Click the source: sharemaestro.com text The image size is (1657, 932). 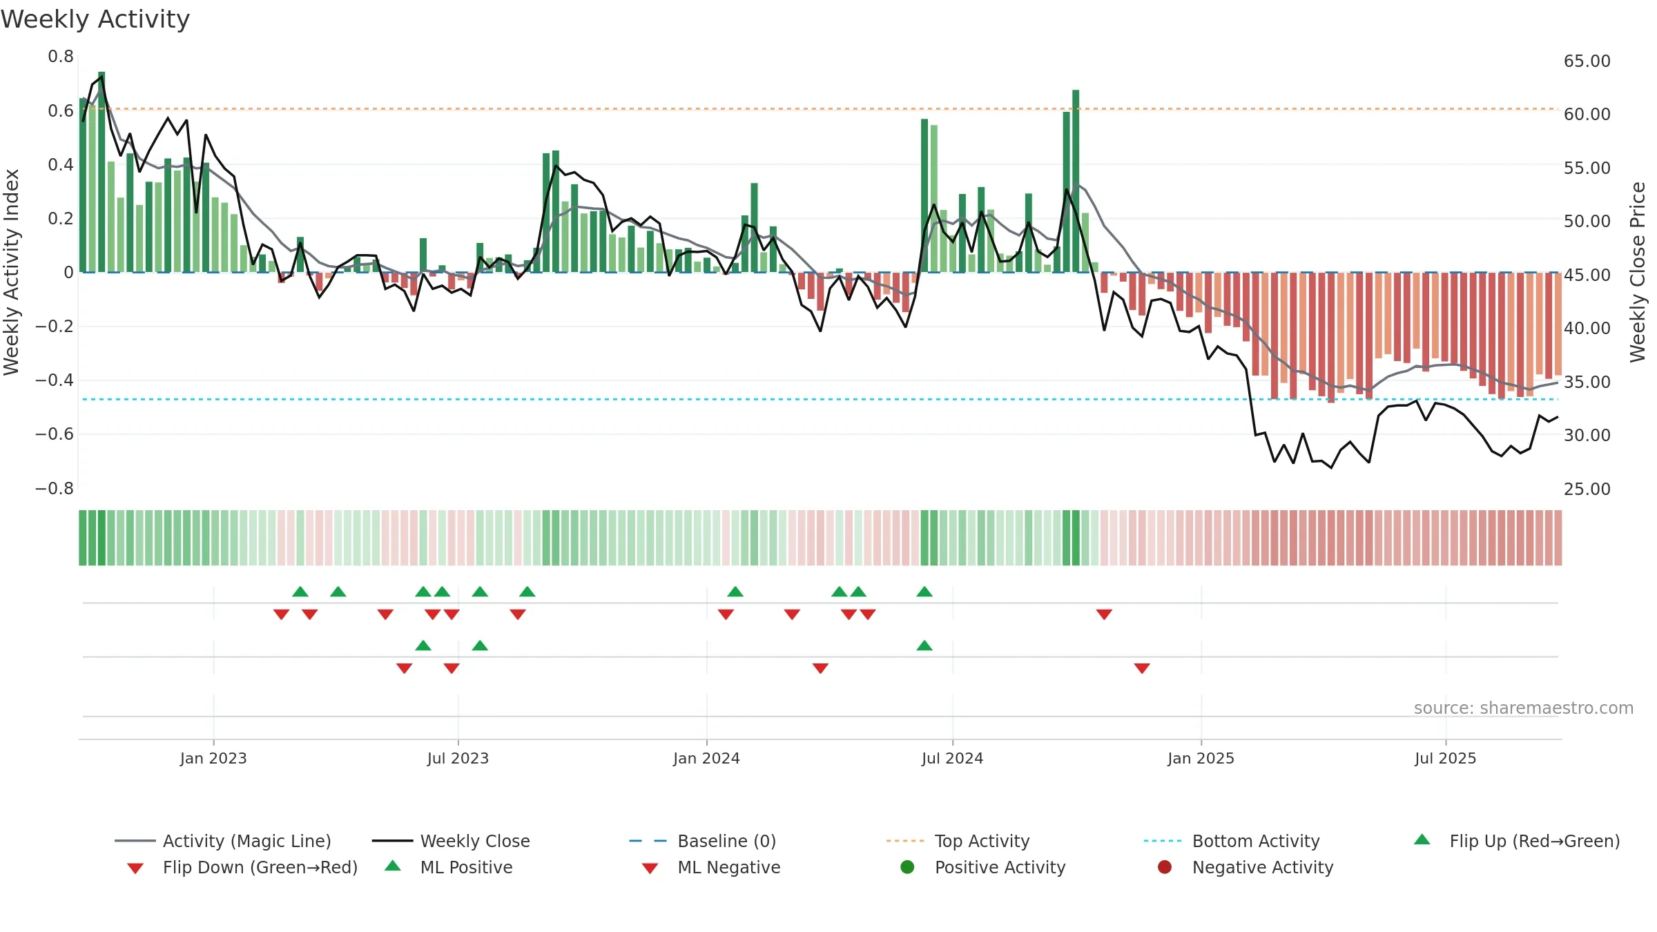coord(1524,708)
